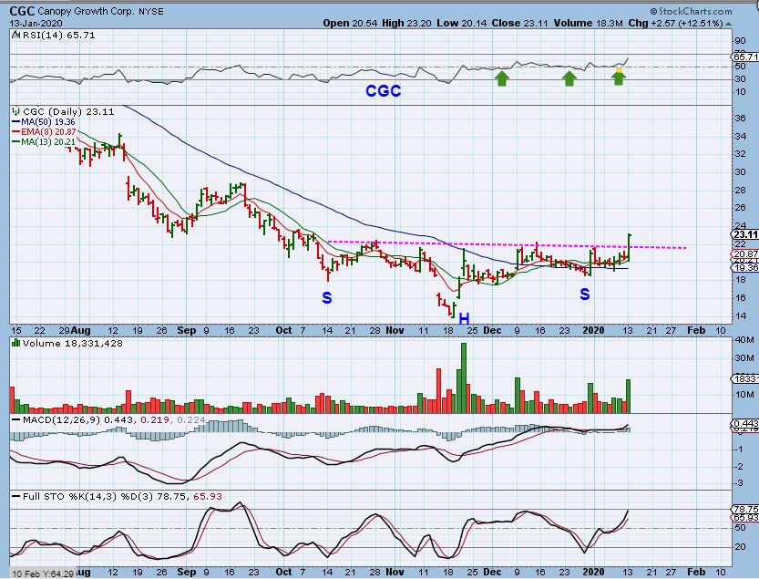This screenshot has width=759, height=579.
Task: Click the 23.11 last price tag on axis
Action: pos(744,234)
